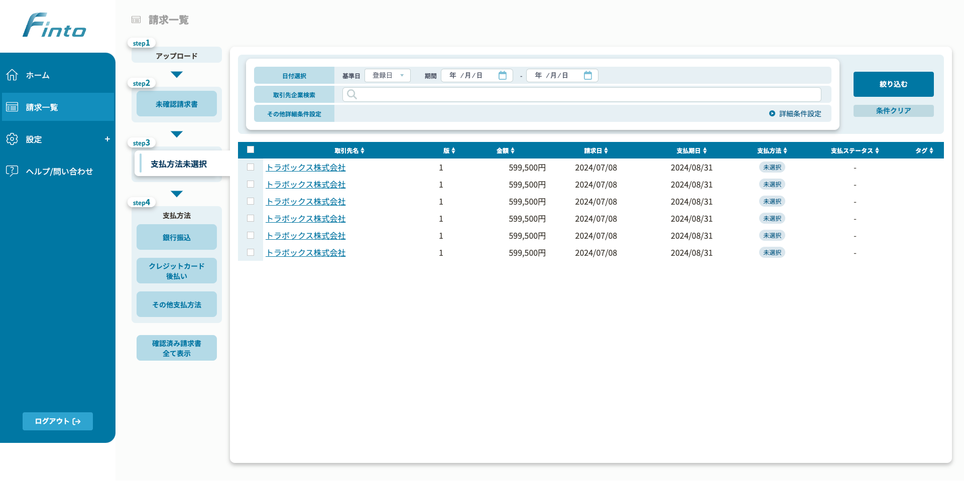Click the period start date field

pyautogui.click(x=477, y=75)
